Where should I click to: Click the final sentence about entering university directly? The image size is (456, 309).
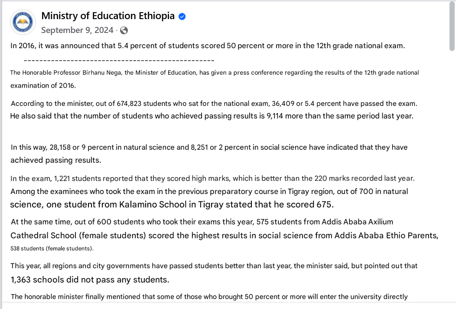coord(209,296)
